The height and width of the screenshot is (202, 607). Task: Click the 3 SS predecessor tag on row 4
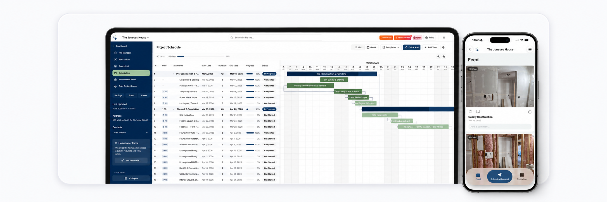(165, 92)
